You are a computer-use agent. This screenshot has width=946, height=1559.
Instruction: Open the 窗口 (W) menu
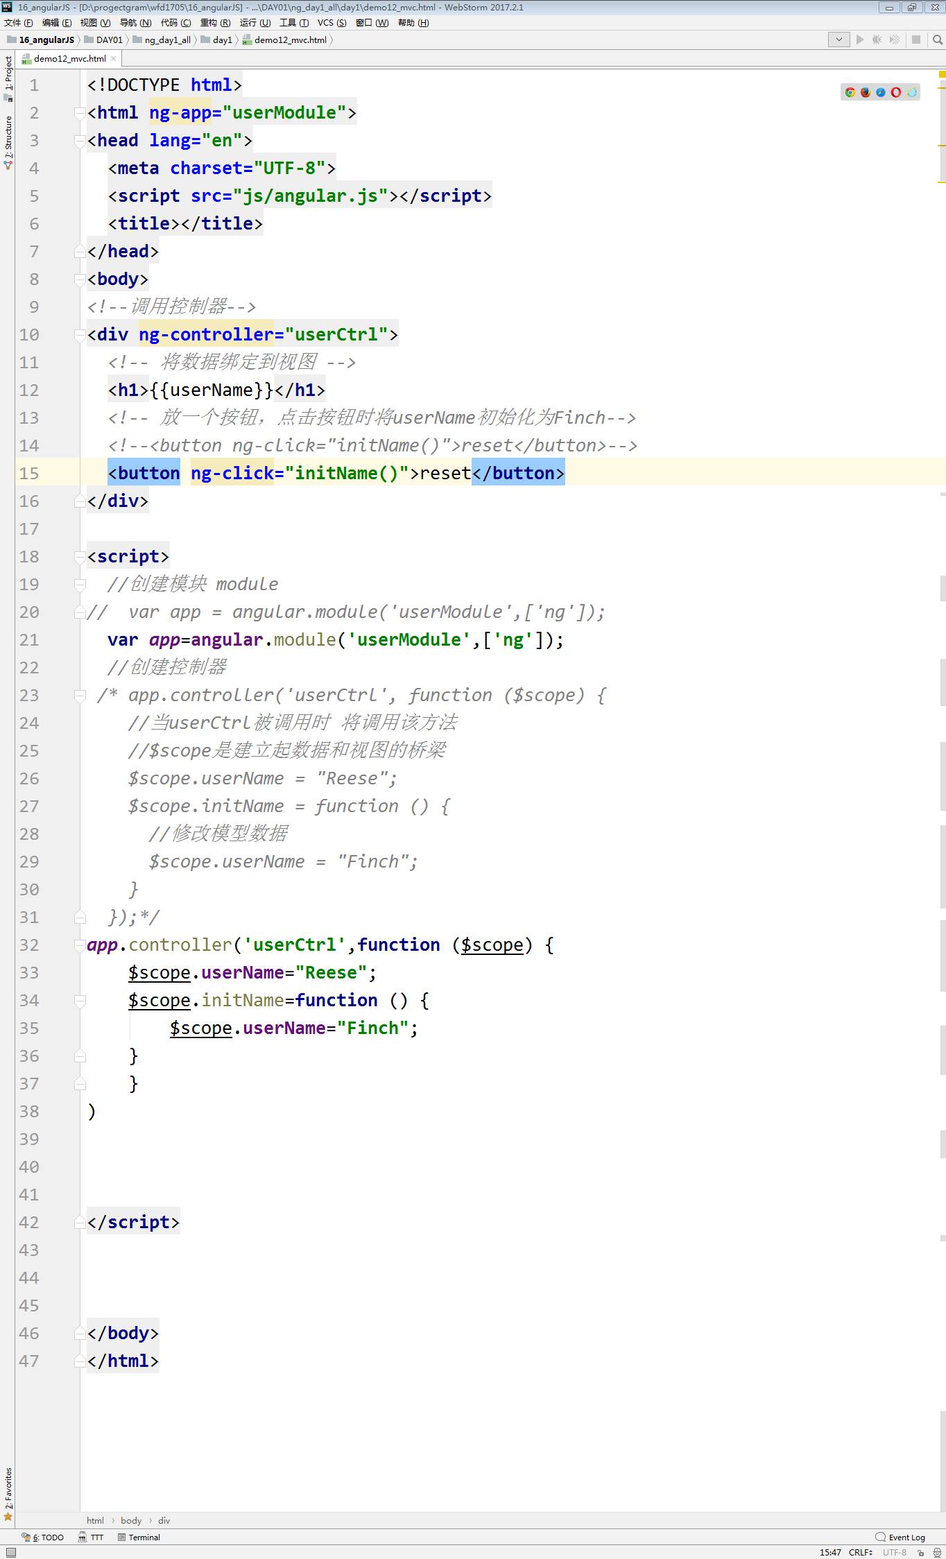372,23
